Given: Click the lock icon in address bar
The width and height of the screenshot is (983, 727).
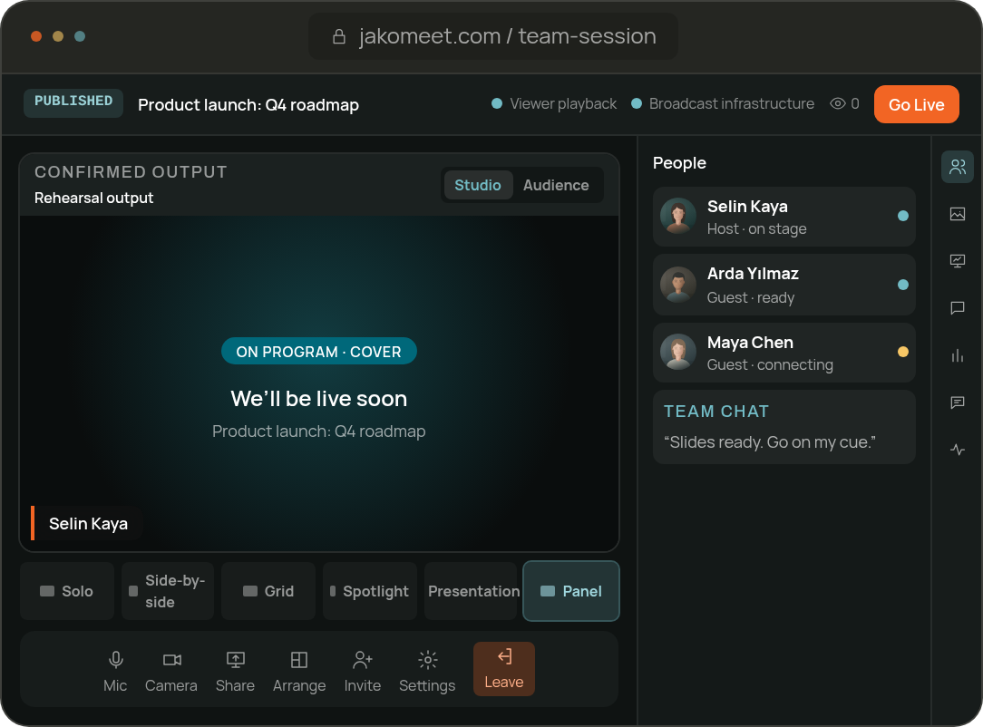Looking at the screenshot, I should click(x=338, y=36).
